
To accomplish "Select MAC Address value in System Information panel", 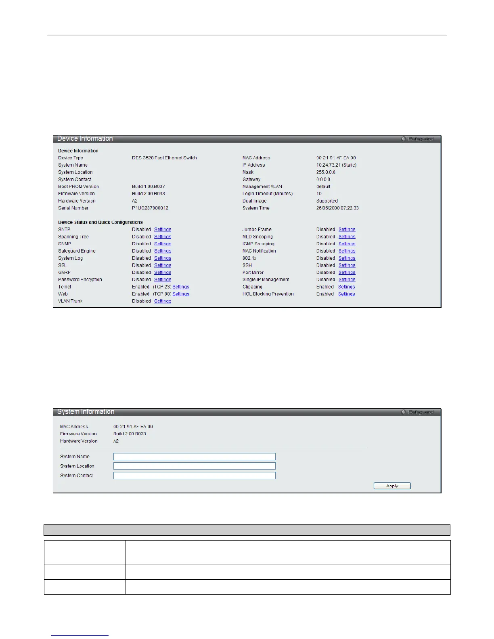I will point(133,426).
